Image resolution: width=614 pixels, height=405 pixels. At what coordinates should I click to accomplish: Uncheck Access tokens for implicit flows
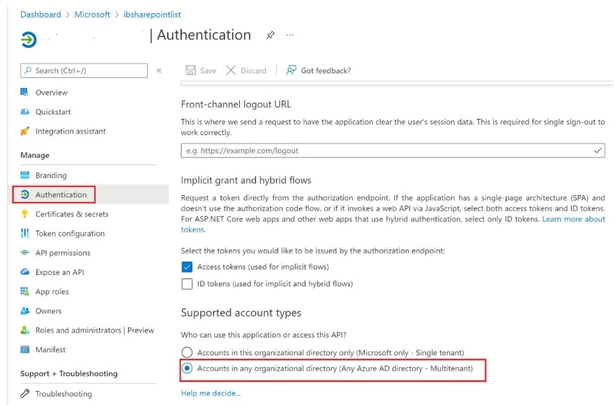pyautogui.click(x=186, y=266)
